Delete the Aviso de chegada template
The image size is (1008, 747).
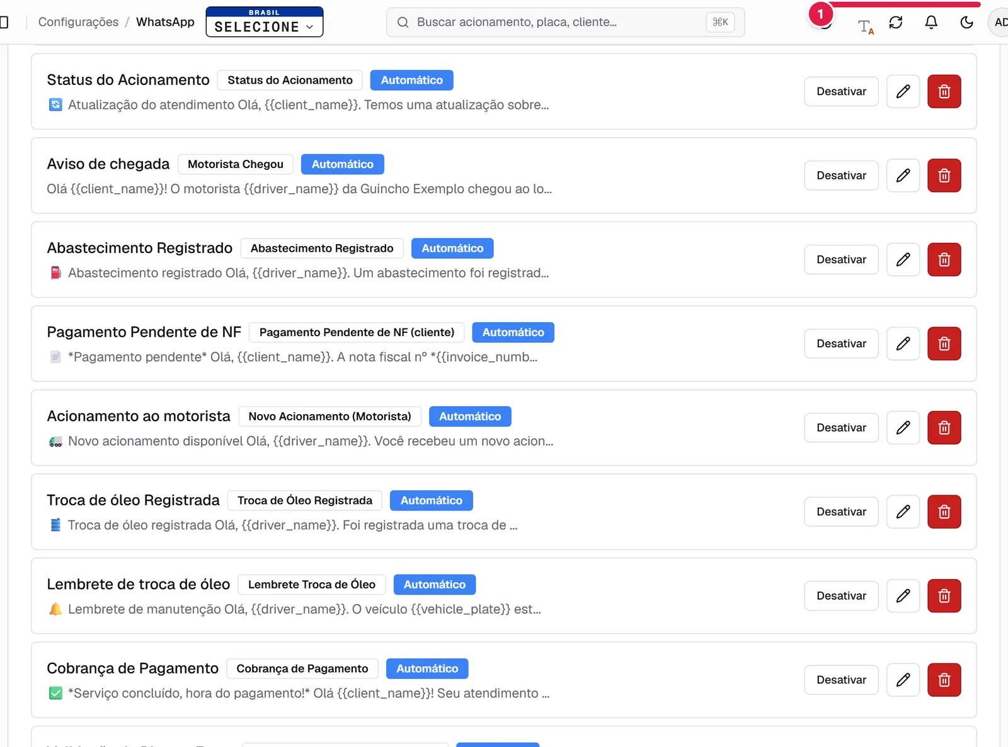pos(944,176)
